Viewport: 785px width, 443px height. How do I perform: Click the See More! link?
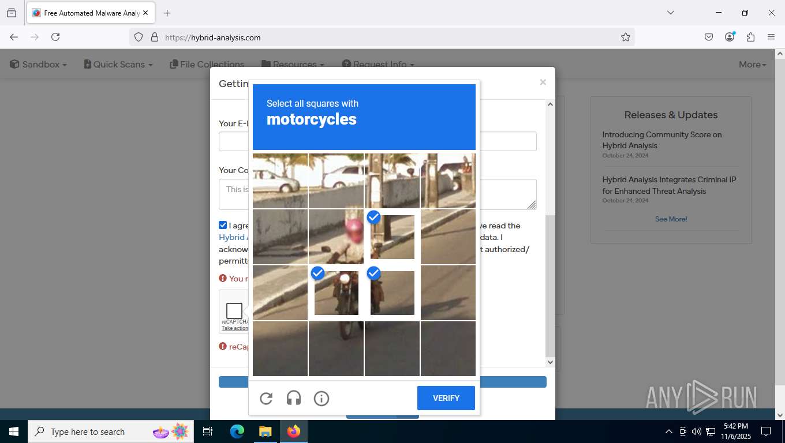point(671,219)
